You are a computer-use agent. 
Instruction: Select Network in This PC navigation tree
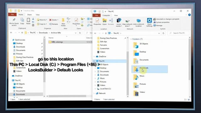pyautogui.click(x=100, y=93)
